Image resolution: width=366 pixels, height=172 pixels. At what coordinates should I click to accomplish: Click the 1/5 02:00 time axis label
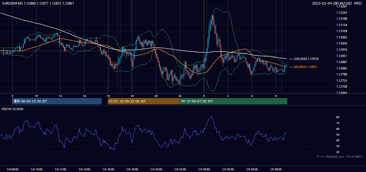(x=228, y=169)
